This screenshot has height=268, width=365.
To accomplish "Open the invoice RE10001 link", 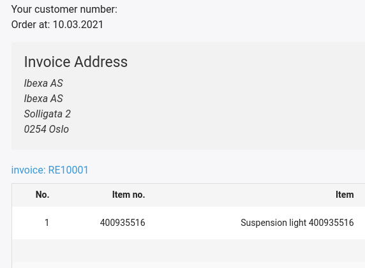I will (50, 170).
